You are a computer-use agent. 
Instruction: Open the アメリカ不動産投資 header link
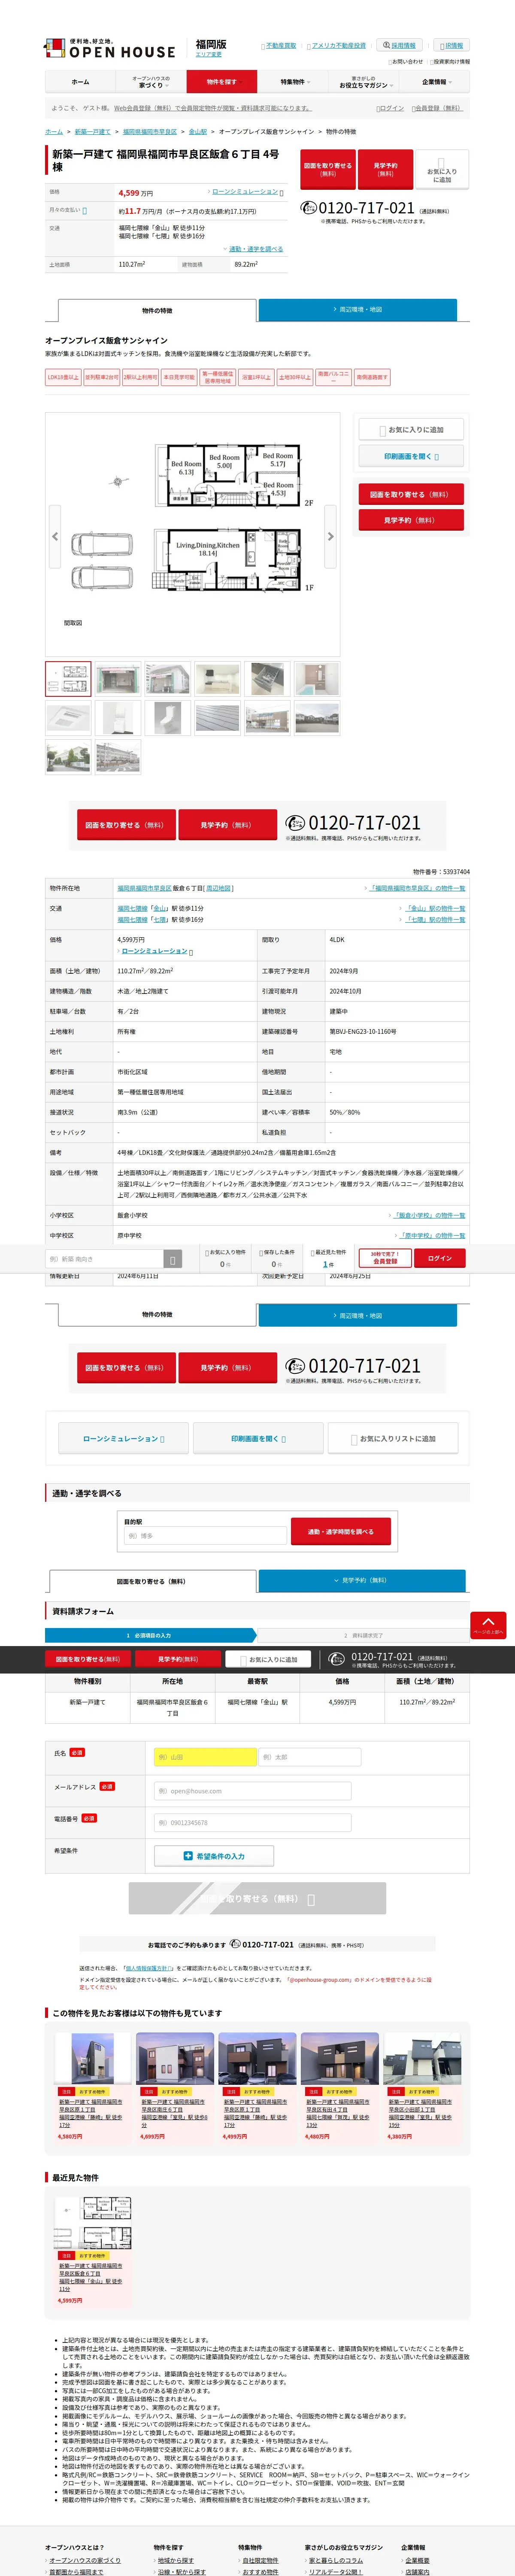(x=337, y=46)
